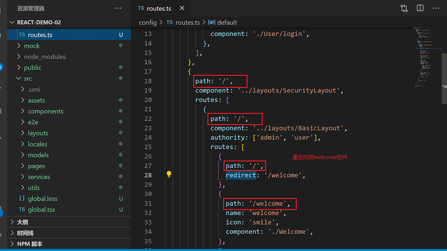
Task: Open the explorer panel's more actions menu
Action: click(118, 8)
